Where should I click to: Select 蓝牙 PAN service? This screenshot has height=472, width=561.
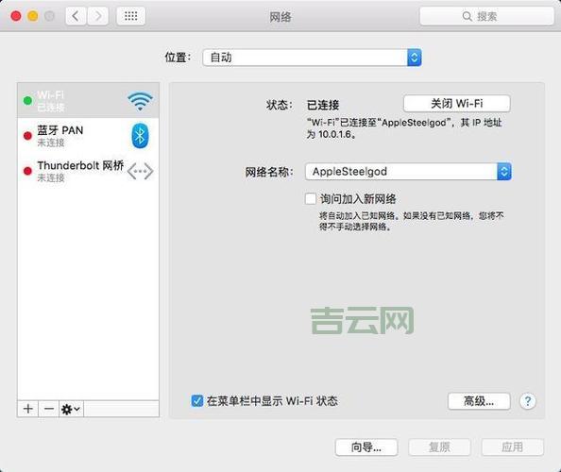pyautogui.click(x=88, y=136)
